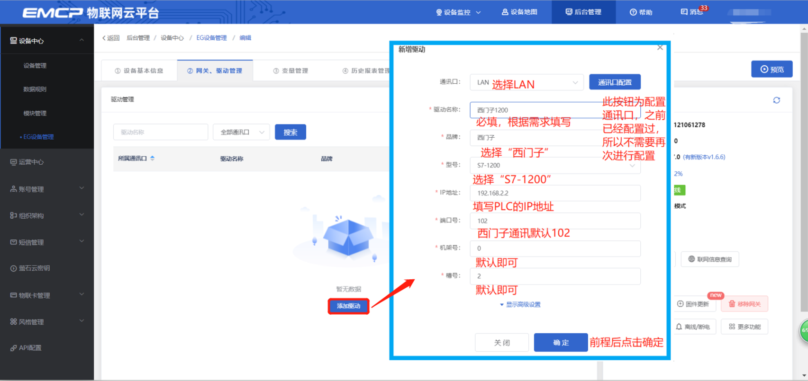Click the 运营中心 sidebar icon
This screenshot has width=808, height=381.
click(x=13, y=162)
